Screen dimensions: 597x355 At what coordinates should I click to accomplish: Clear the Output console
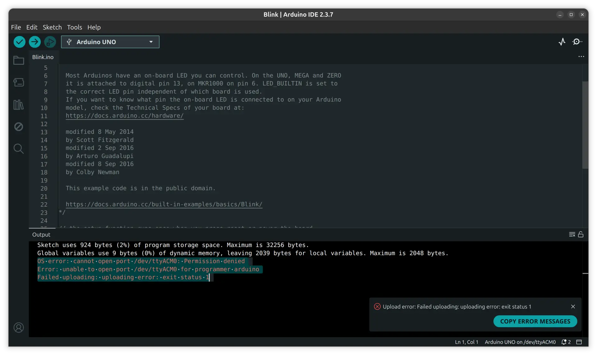coord(572,234)
